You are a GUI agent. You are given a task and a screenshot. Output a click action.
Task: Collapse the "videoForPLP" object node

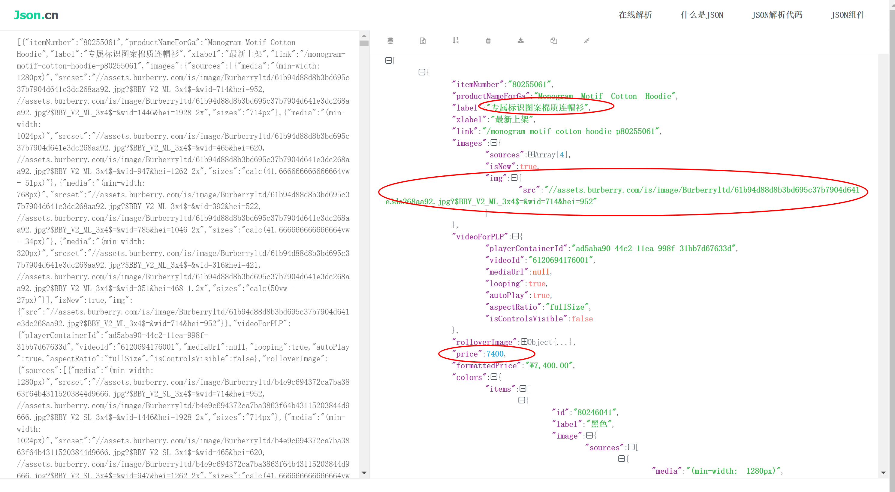516,236
